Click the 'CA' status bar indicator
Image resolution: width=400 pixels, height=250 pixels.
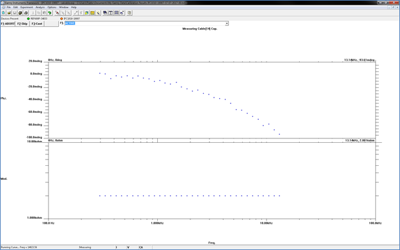(x=141, y=247)
